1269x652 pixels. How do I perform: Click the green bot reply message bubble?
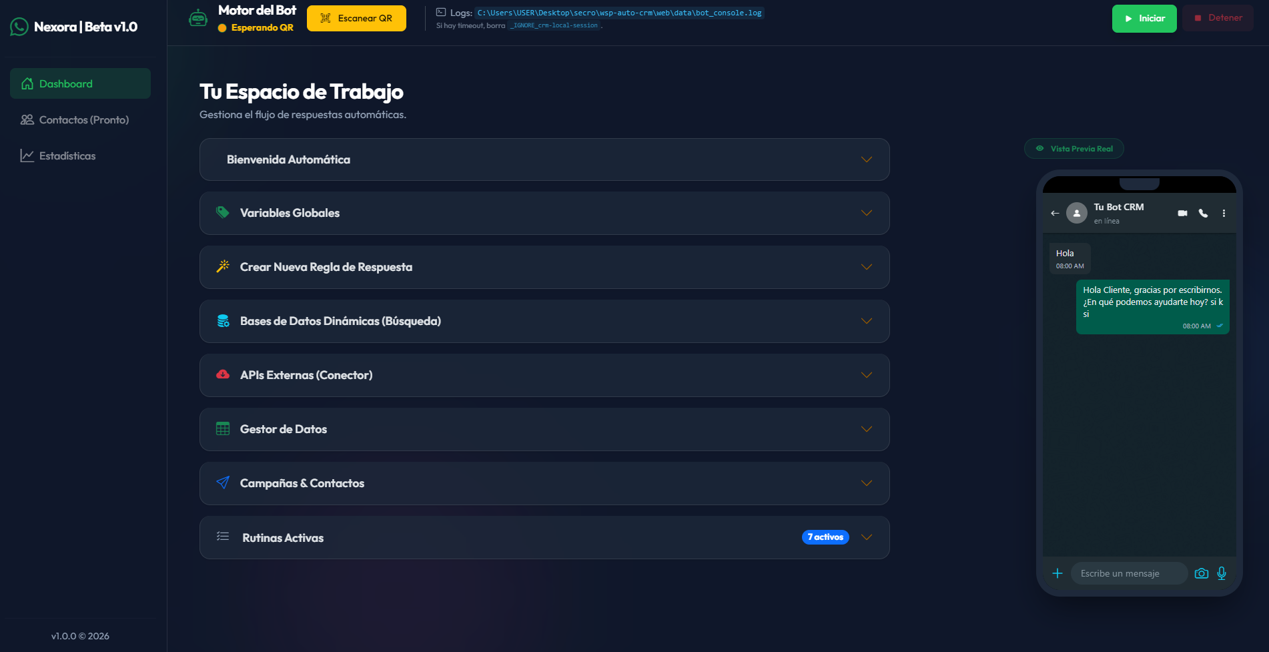pos(1152,307)
